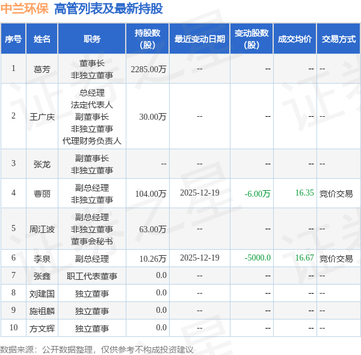Click the name 周江波

42,229
